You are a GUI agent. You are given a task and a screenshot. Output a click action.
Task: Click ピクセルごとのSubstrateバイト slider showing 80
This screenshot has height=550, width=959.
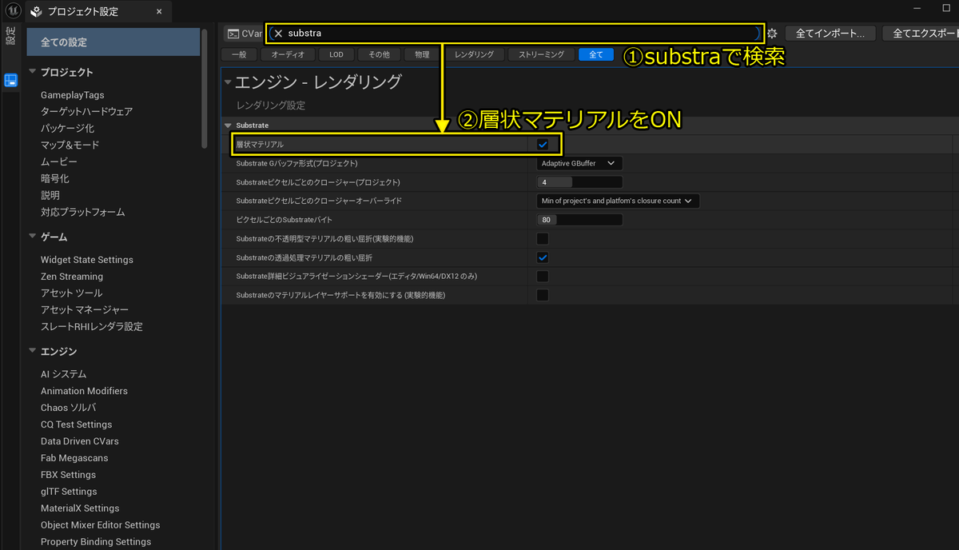[x=579, y=220]
